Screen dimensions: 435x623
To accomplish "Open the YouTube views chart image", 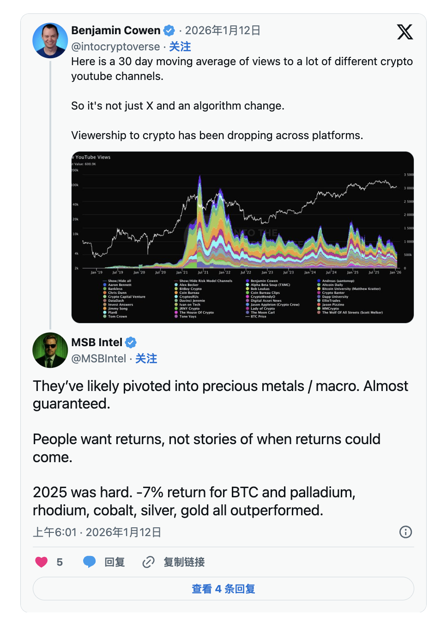I will 242,237.
